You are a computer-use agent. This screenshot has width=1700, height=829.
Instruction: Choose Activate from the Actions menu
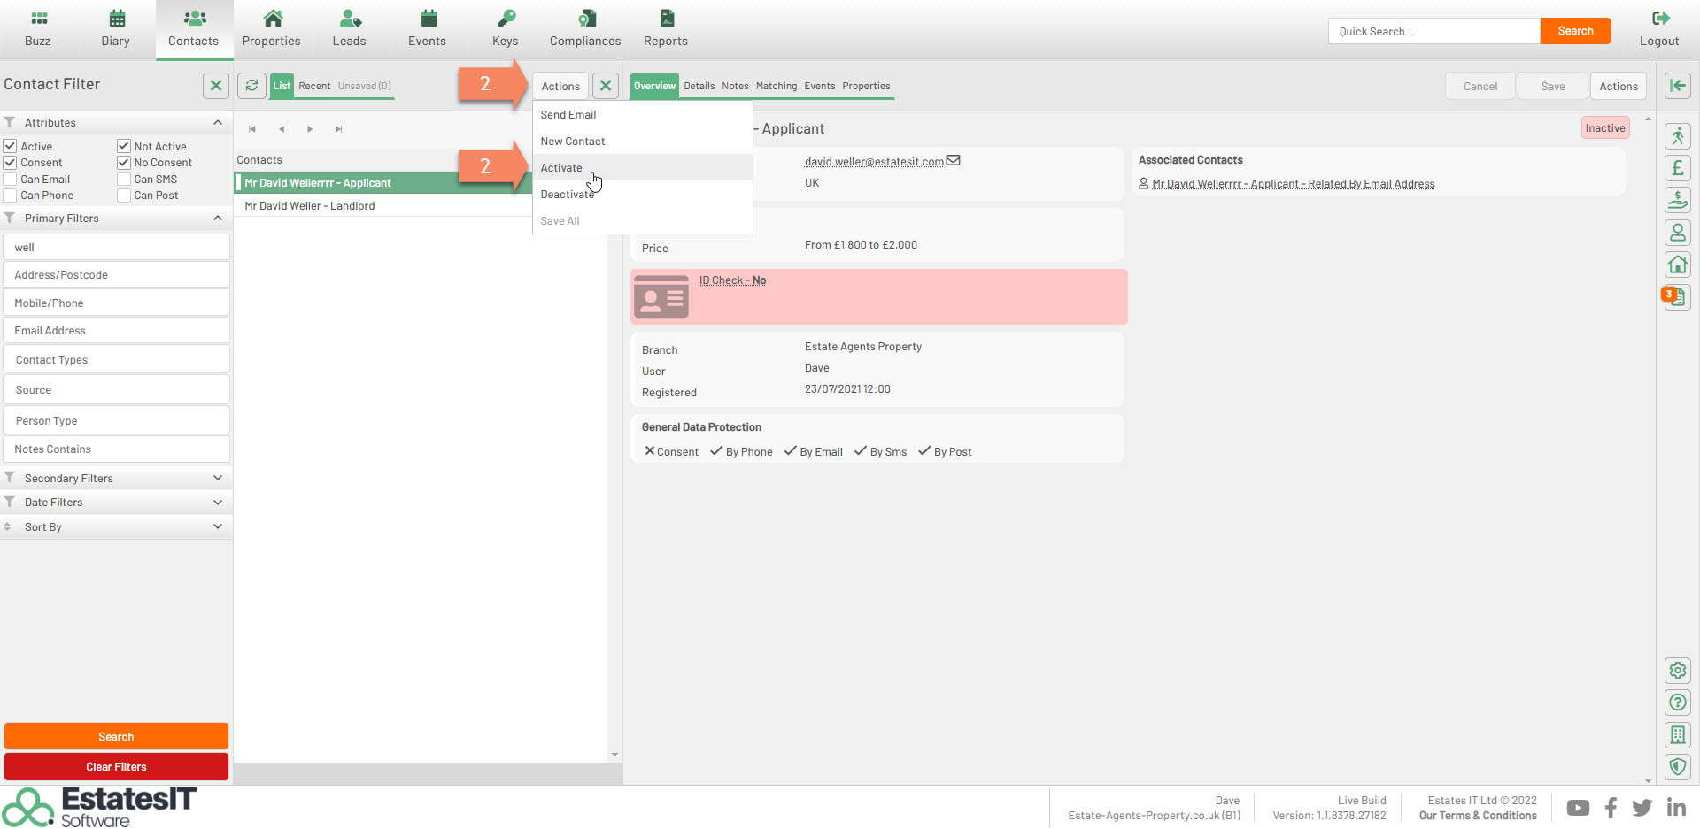pyautogui.click(x=561, y=168)
